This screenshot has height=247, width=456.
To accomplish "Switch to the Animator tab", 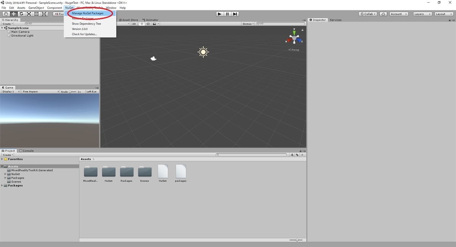I will [x=150, y=20].
